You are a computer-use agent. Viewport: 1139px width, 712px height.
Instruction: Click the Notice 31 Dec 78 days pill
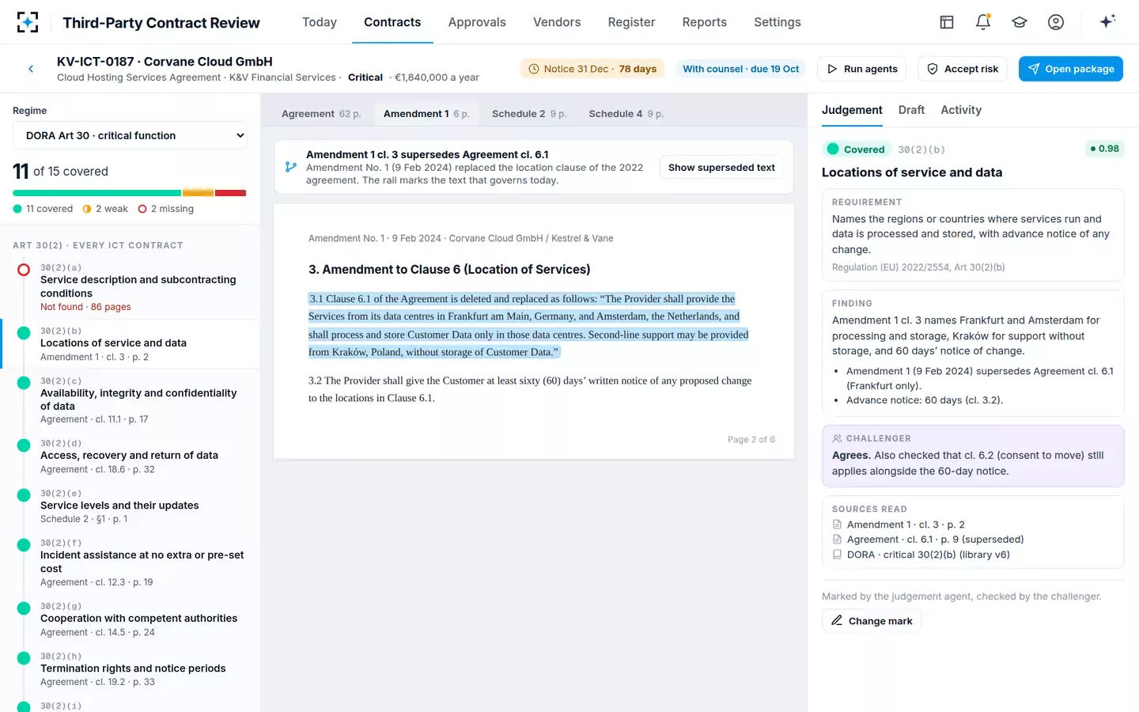(592, 69)
